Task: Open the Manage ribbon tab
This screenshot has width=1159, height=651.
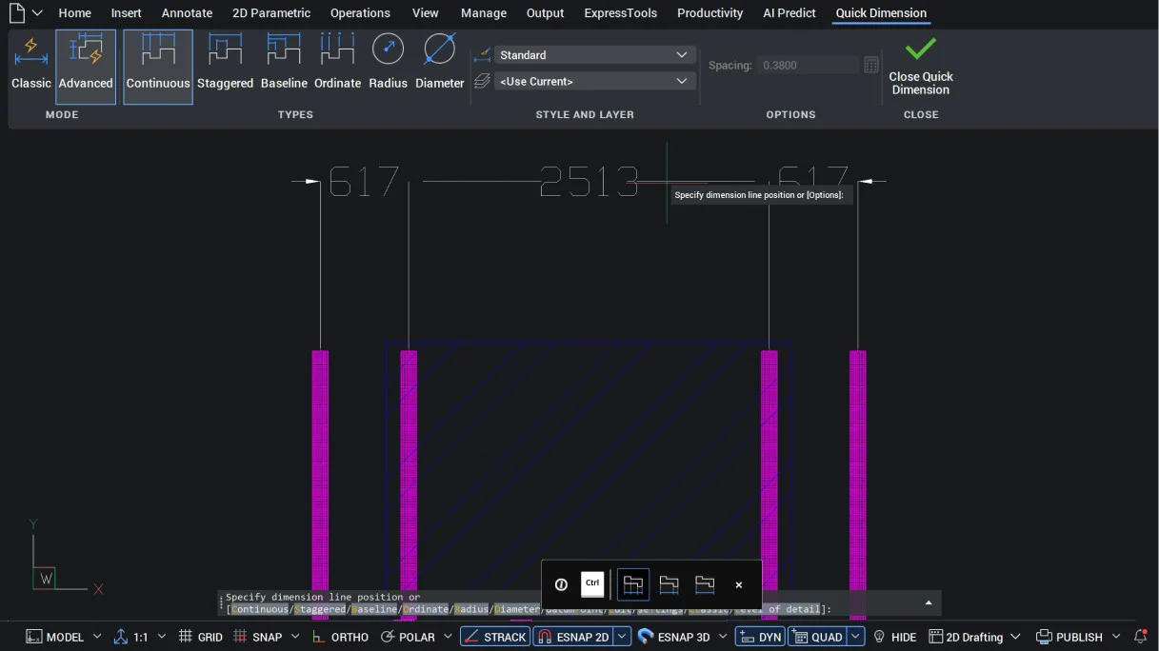Action: [484, 13]
